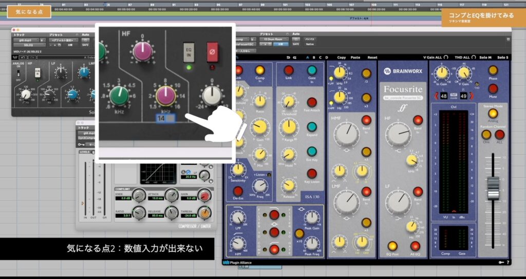The height and width of the screenshot is (279, 526).
Task: Click the THRESH knob in Compressor/Limiter
Action: (x=204, y=212)
